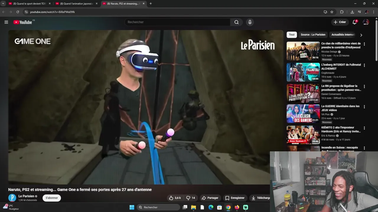The height and width of the screenshot is (212, 378).
Task: Go forward with browser forward arrow
Action: pyautogui.click(x=11, y=12)
